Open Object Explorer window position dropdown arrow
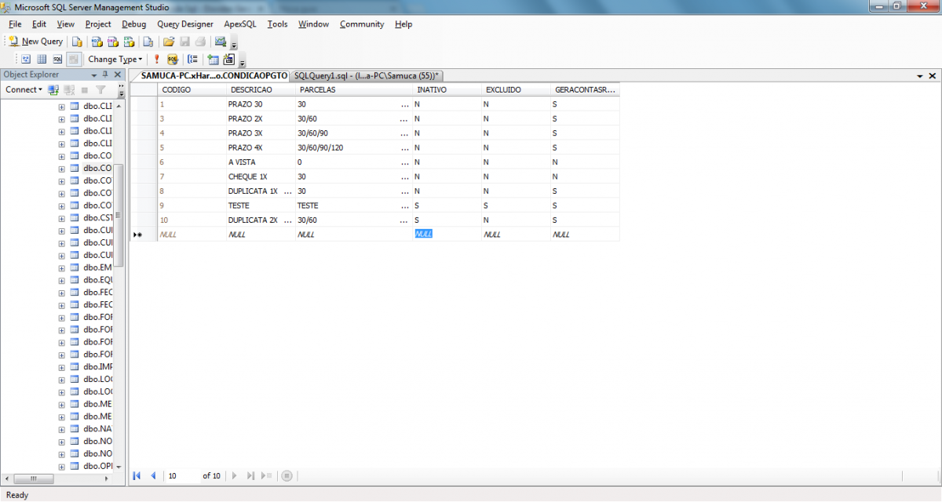 point(95,75)
